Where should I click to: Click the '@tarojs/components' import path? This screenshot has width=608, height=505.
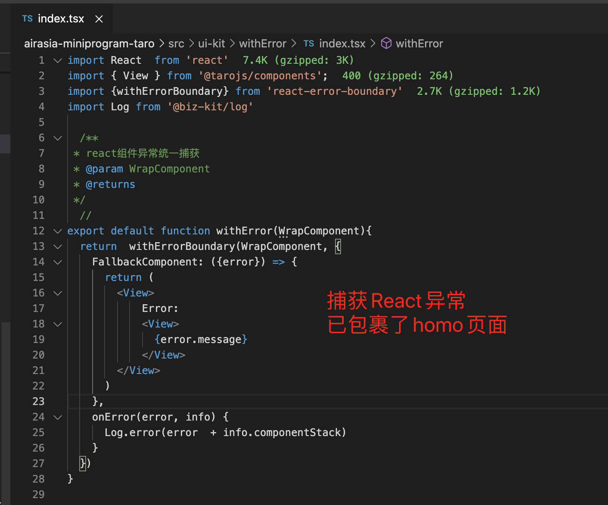[260, 76]
